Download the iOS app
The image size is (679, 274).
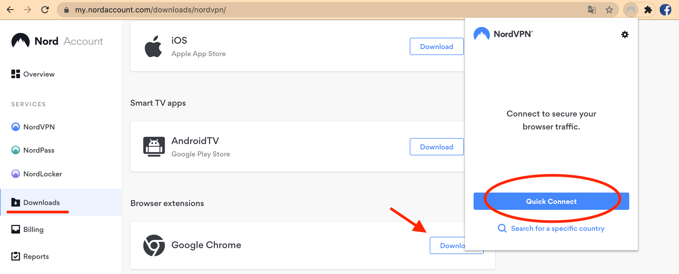(x=437, y=46)
